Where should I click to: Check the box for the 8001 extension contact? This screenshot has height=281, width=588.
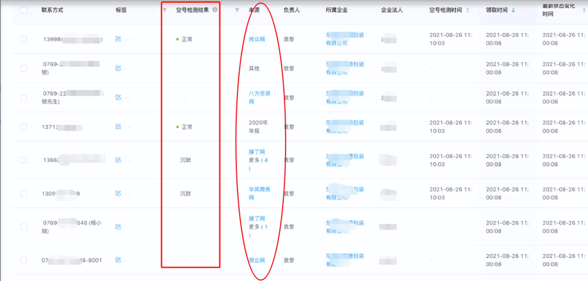(x=24, y=260)
